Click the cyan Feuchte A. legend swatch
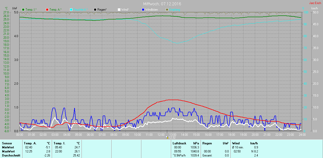This screenshot has width=323, height=158. 71,10
